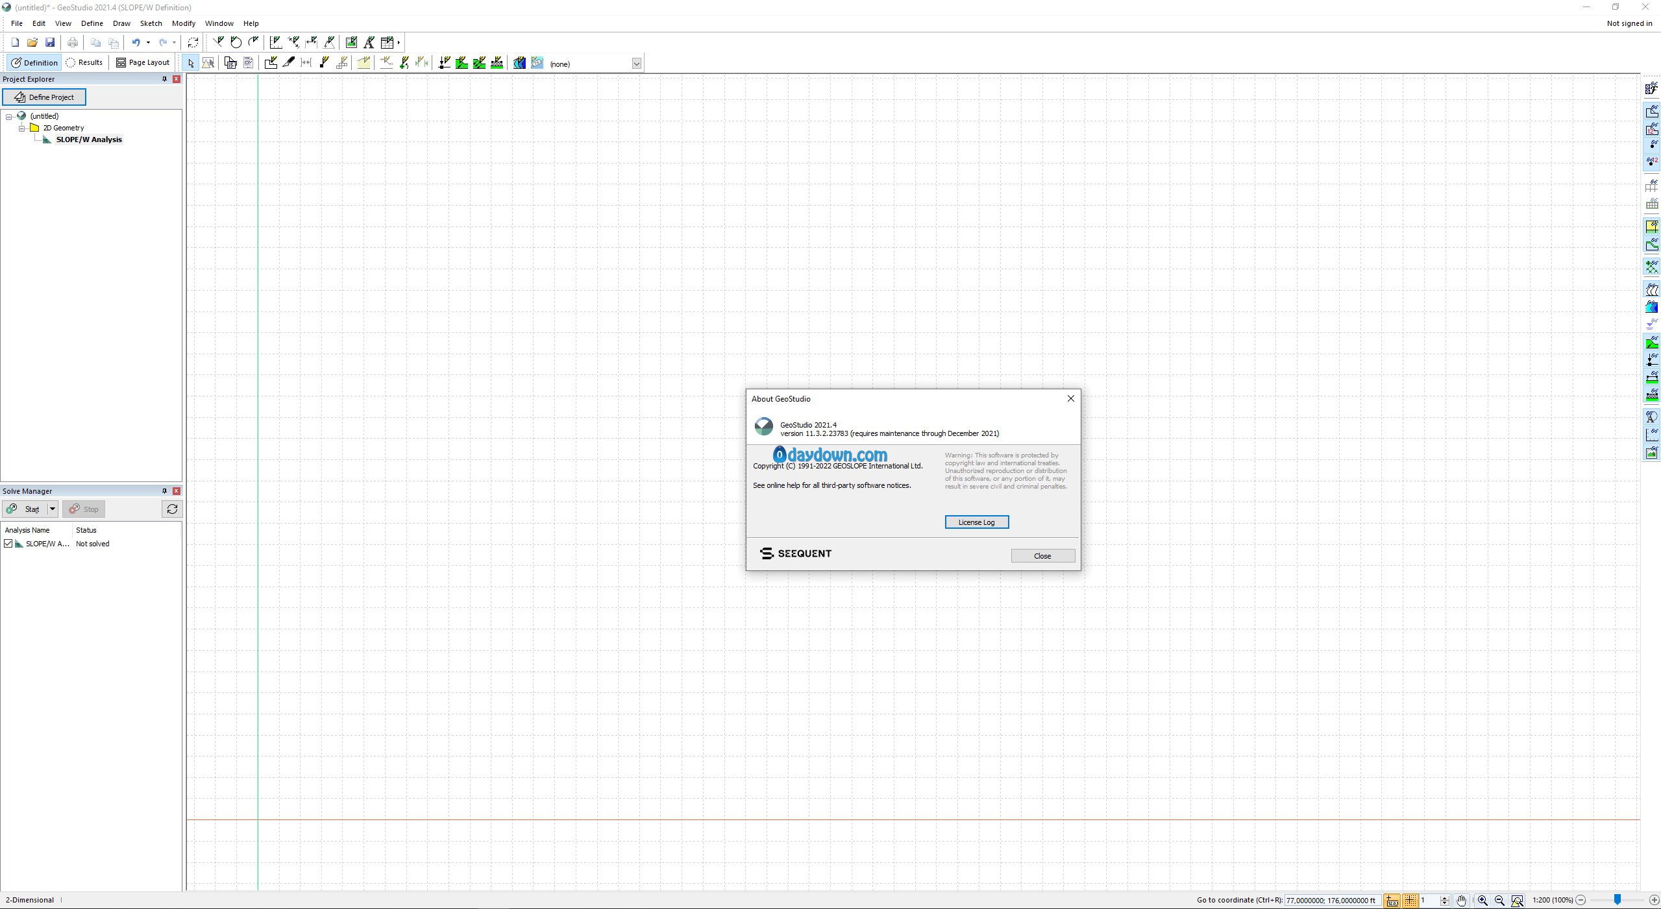
Task: Collapse the 2D Geometry tree node
Action: (21, 128)
